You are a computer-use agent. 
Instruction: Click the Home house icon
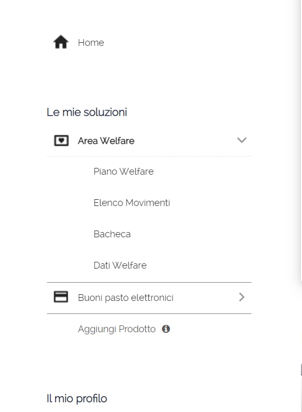(x=61, y=42)
